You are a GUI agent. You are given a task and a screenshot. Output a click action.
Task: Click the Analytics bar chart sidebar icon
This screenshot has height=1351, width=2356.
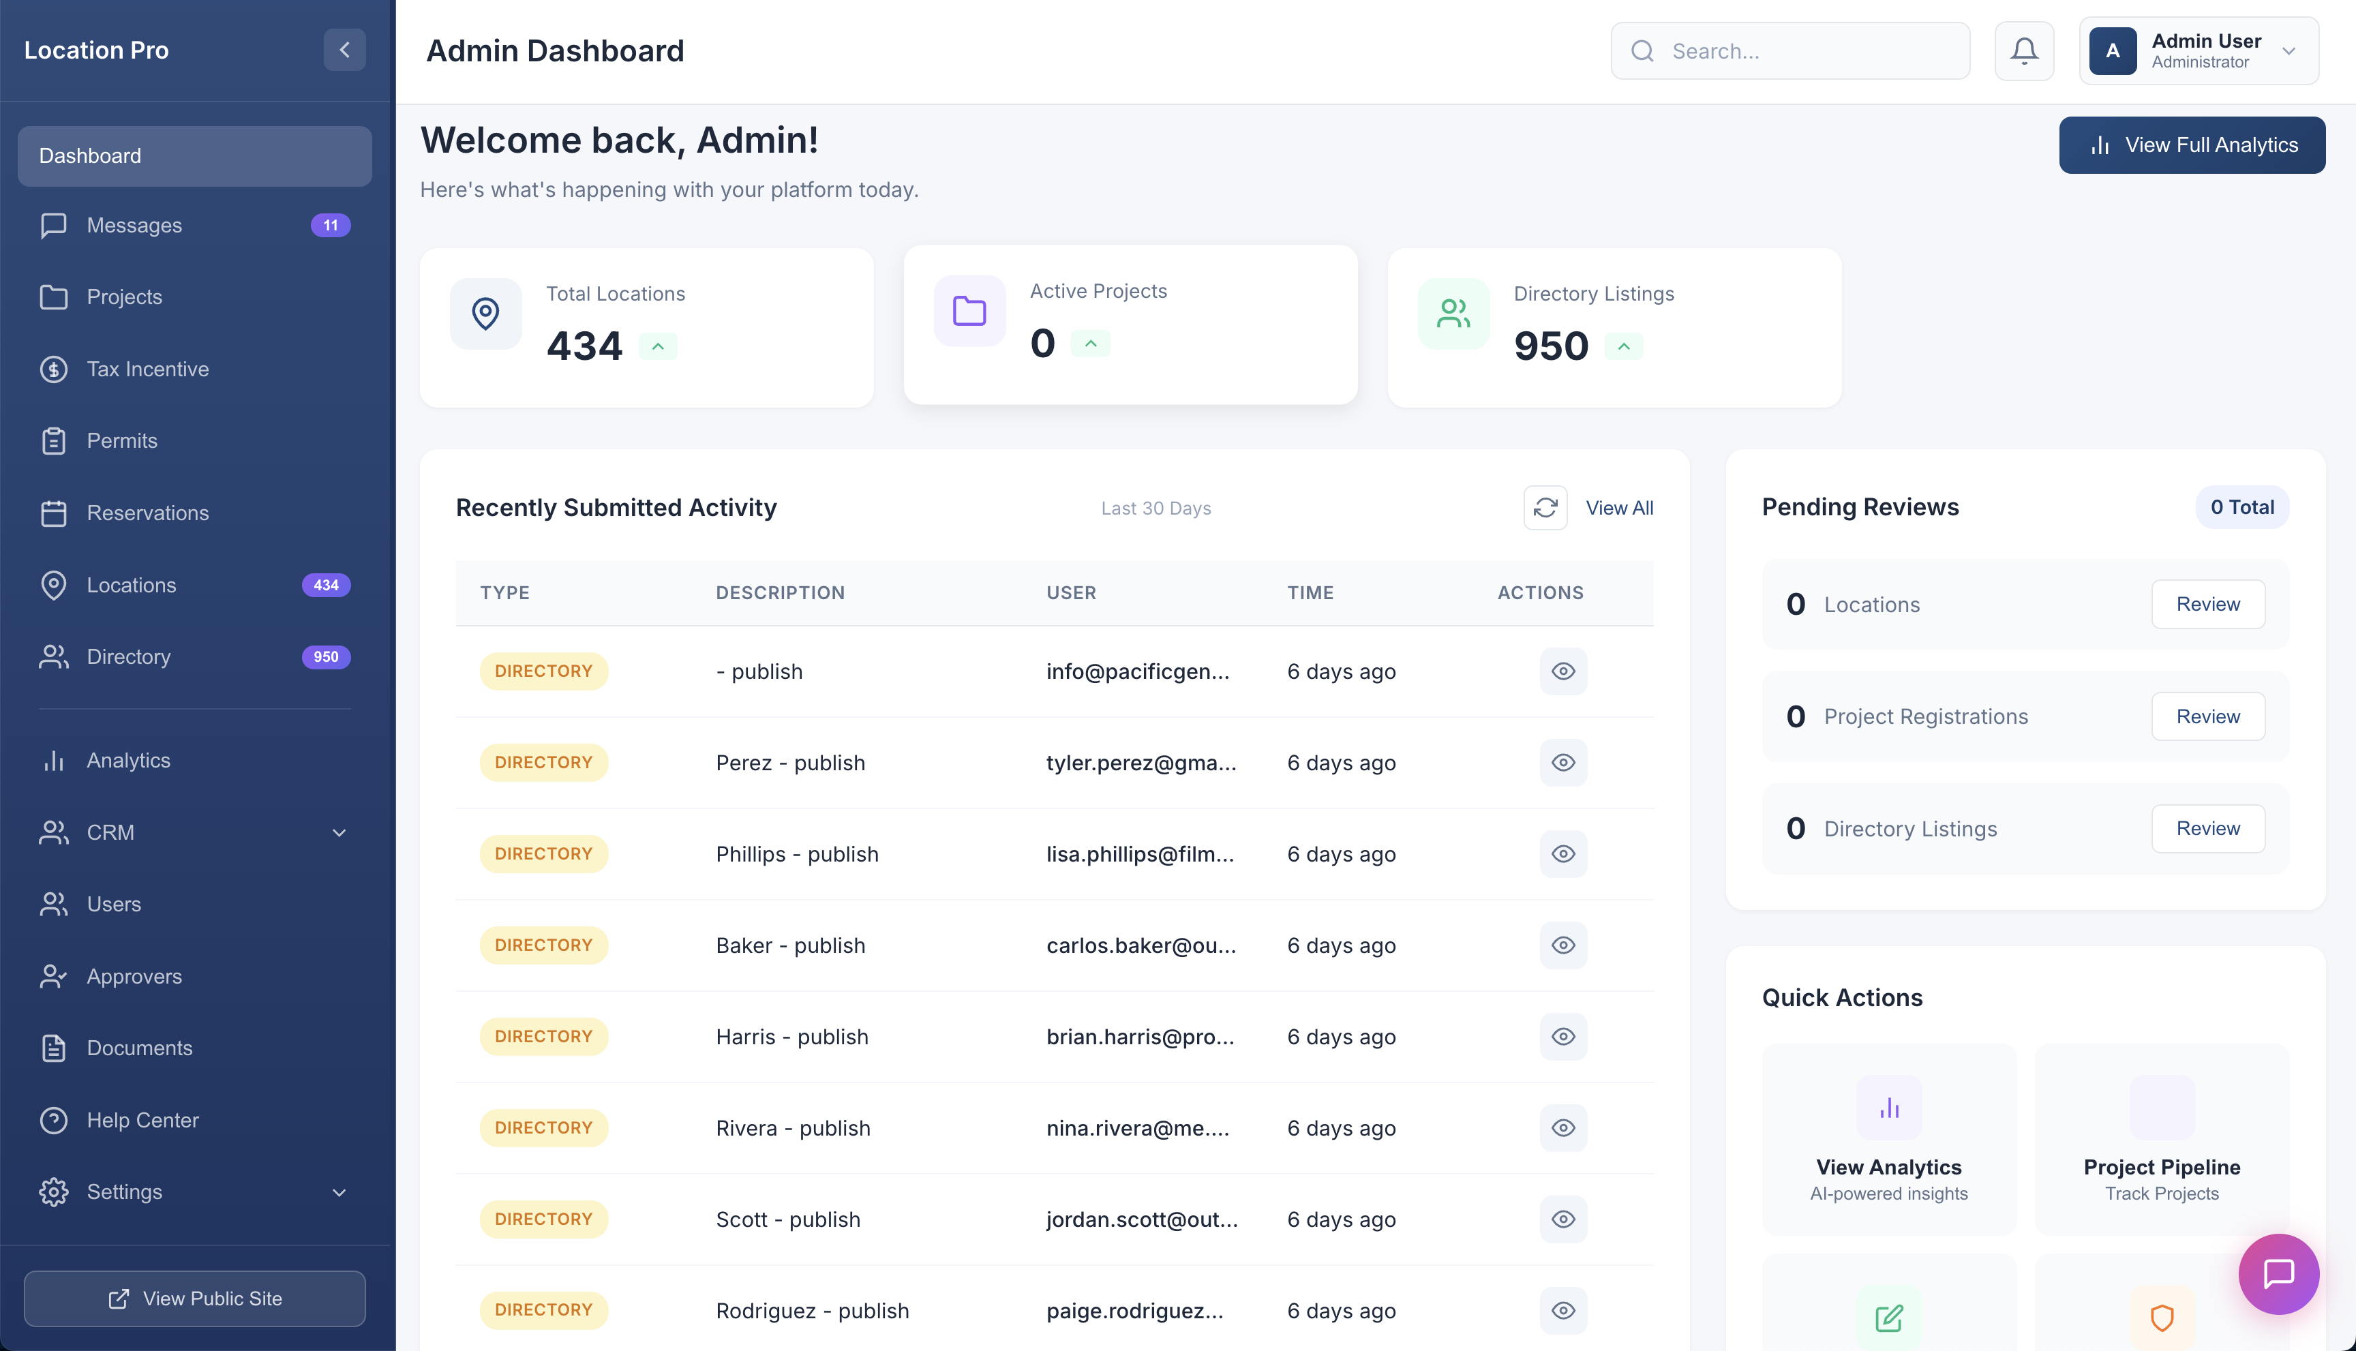point(54,761)
